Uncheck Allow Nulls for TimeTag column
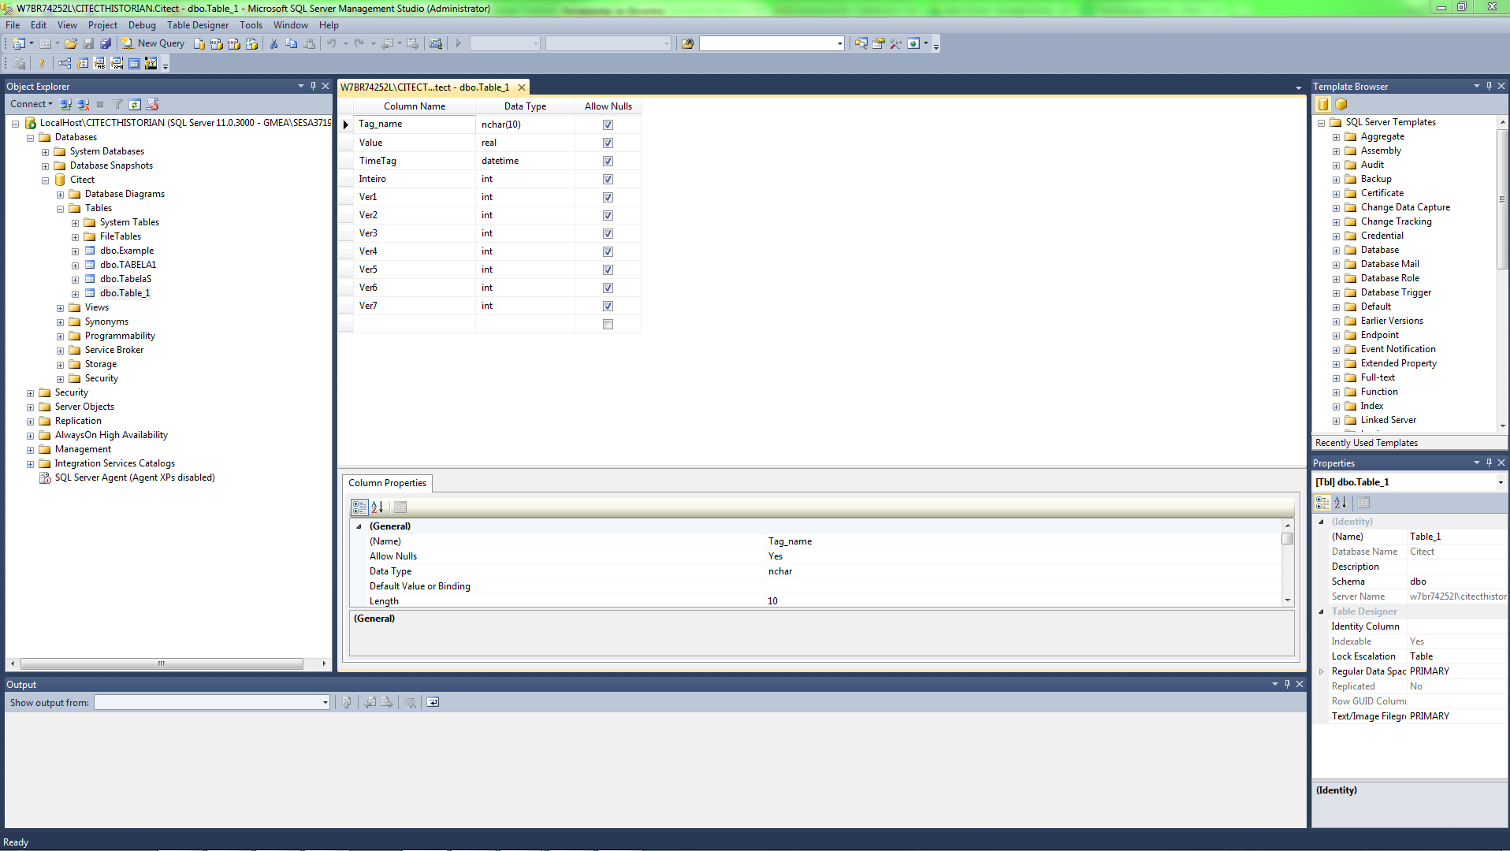The width and height of the screenshot is (1510, 851). [608, 161]
